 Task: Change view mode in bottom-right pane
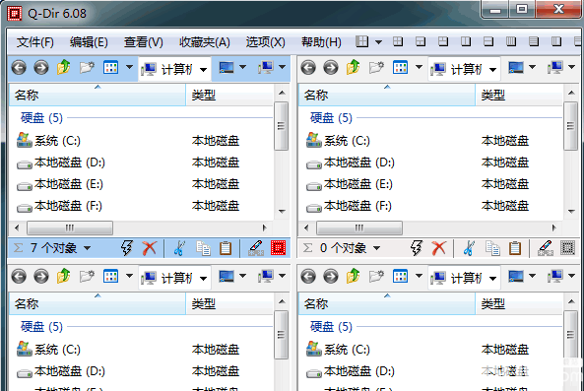[x=400, y=277]
